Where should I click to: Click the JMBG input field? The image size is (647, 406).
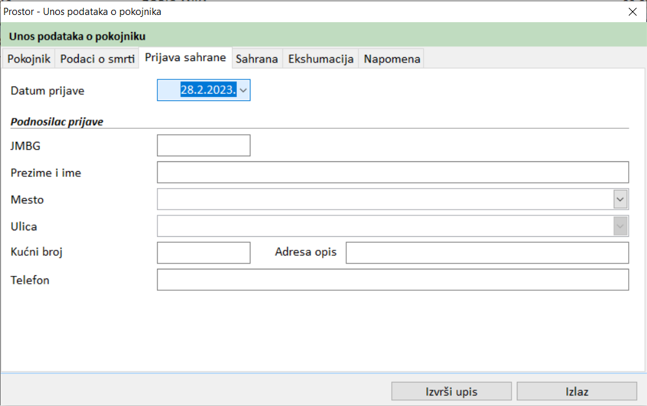coord(204,145)
